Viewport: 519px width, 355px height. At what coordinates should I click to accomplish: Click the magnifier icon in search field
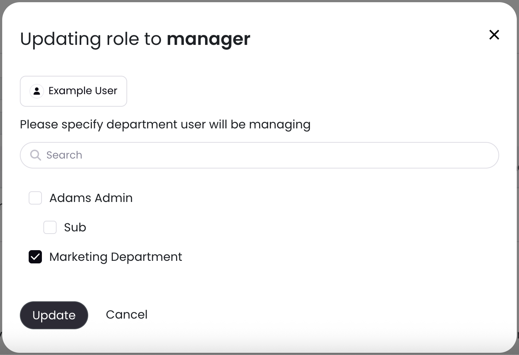(x=36, y=155)
